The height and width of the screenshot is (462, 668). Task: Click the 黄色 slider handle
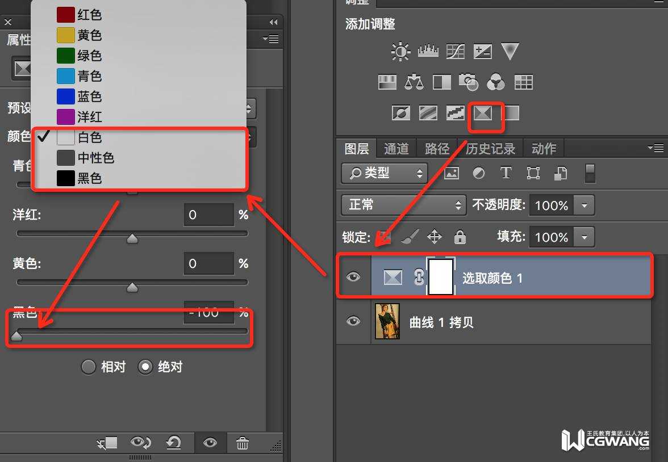coord(132,287)
